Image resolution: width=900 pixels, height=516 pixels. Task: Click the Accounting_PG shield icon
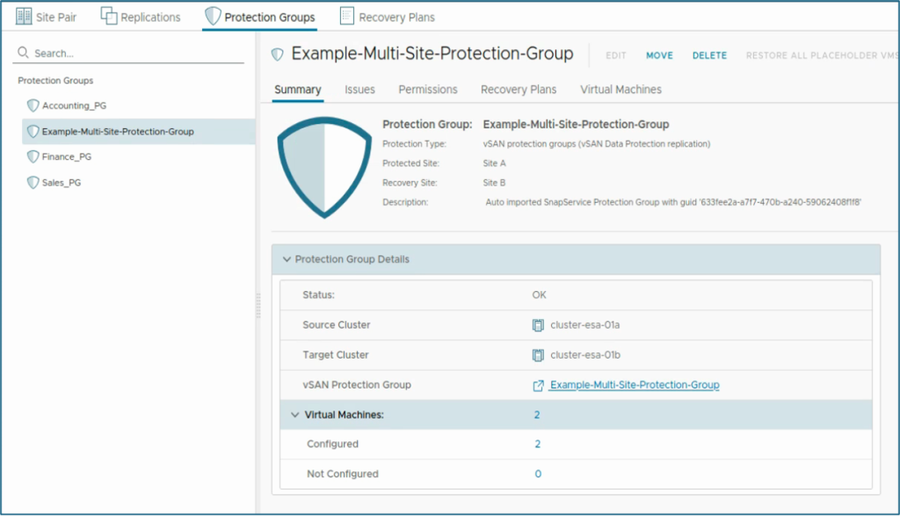point(33,105)
